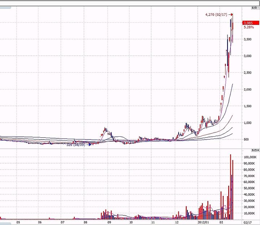
Task: Click the tallest red volume bar
Action: 230,187
